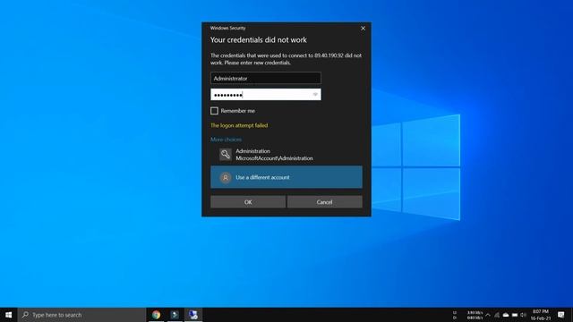Click the Administrator username field
573x322 pixels.
click(x=266, y=78)
